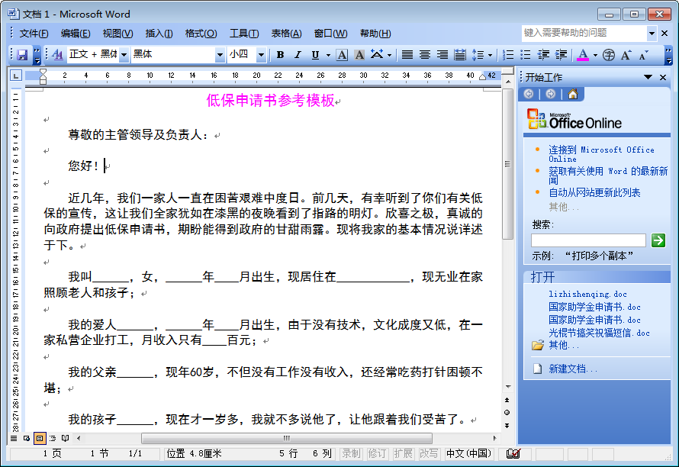679x467 pixels.
Task: Shrink font size with the small A
Action: coord(643,55)
